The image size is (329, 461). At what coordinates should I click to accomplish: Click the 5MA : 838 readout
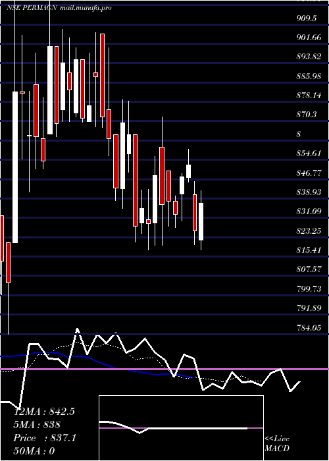point(37,425)
